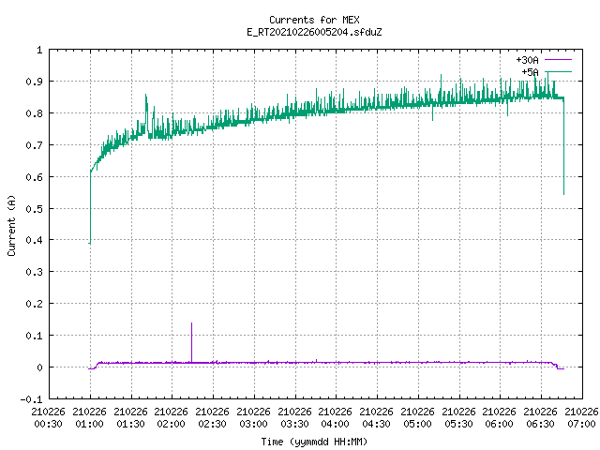Click x-axis tick label '210226 01:30'
The width and height of the screenshot is (600, 450).
[x=131, y=418]
